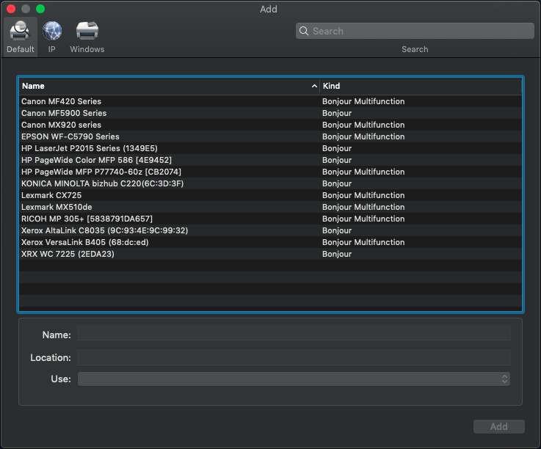Screen dimensions: 541x449
Task: Choose XRX WC 7225 (2EDA23)
Action: click(x=270, y=254)
